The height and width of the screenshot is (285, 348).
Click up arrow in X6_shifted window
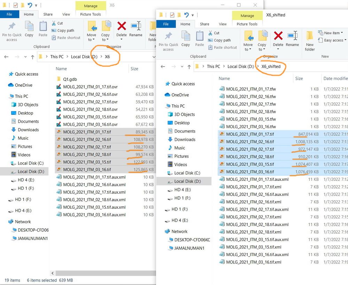pyautogui.click(x=189, y=67)
